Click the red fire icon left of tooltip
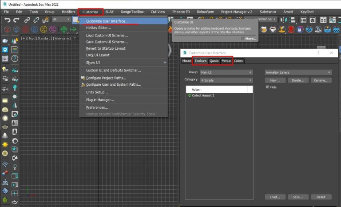Screen dimensions: 341x207 point(170,29)
